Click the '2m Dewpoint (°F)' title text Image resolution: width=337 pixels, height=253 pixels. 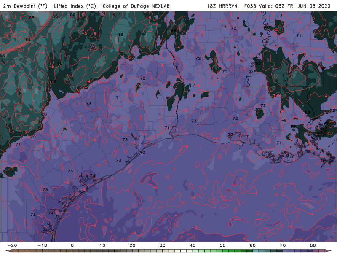pyautogui.click(x=25, y=6)
